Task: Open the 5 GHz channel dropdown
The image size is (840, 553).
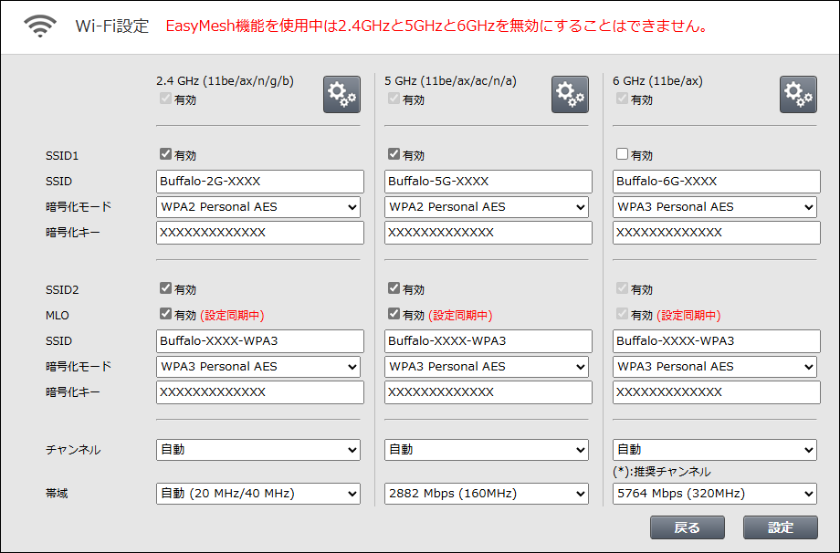Action: (x=487, y=450)
